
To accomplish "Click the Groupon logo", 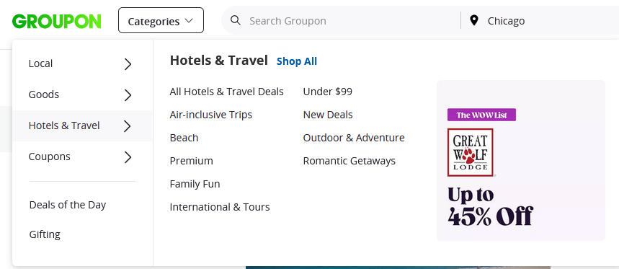I will tap(56, 22).
